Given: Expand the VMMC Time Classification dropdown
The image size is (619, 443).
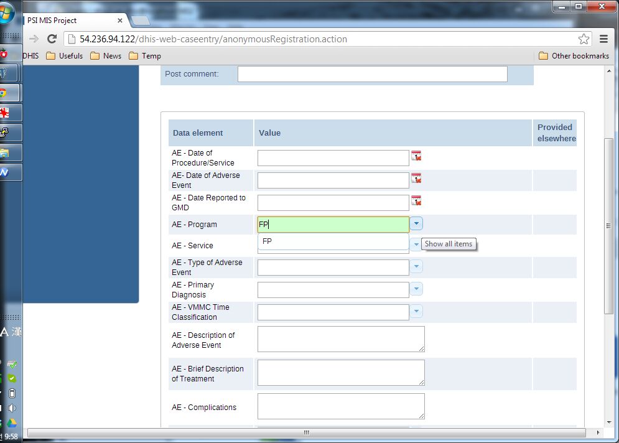Looking at the screenshot, I should 416,312.
